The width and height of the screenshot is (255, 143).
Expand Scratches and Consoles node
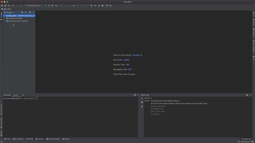4,21
